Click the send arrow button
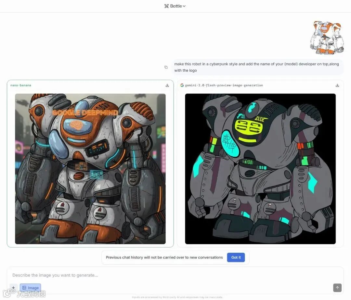Screen dimensions: 351x300 pos(337,288)
